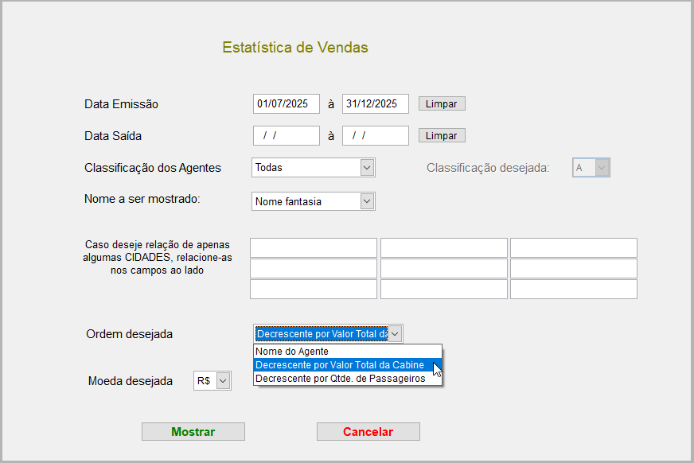Click the top-right city input field
Viewport: 694px width, 463px height.
tap(573, 248)
